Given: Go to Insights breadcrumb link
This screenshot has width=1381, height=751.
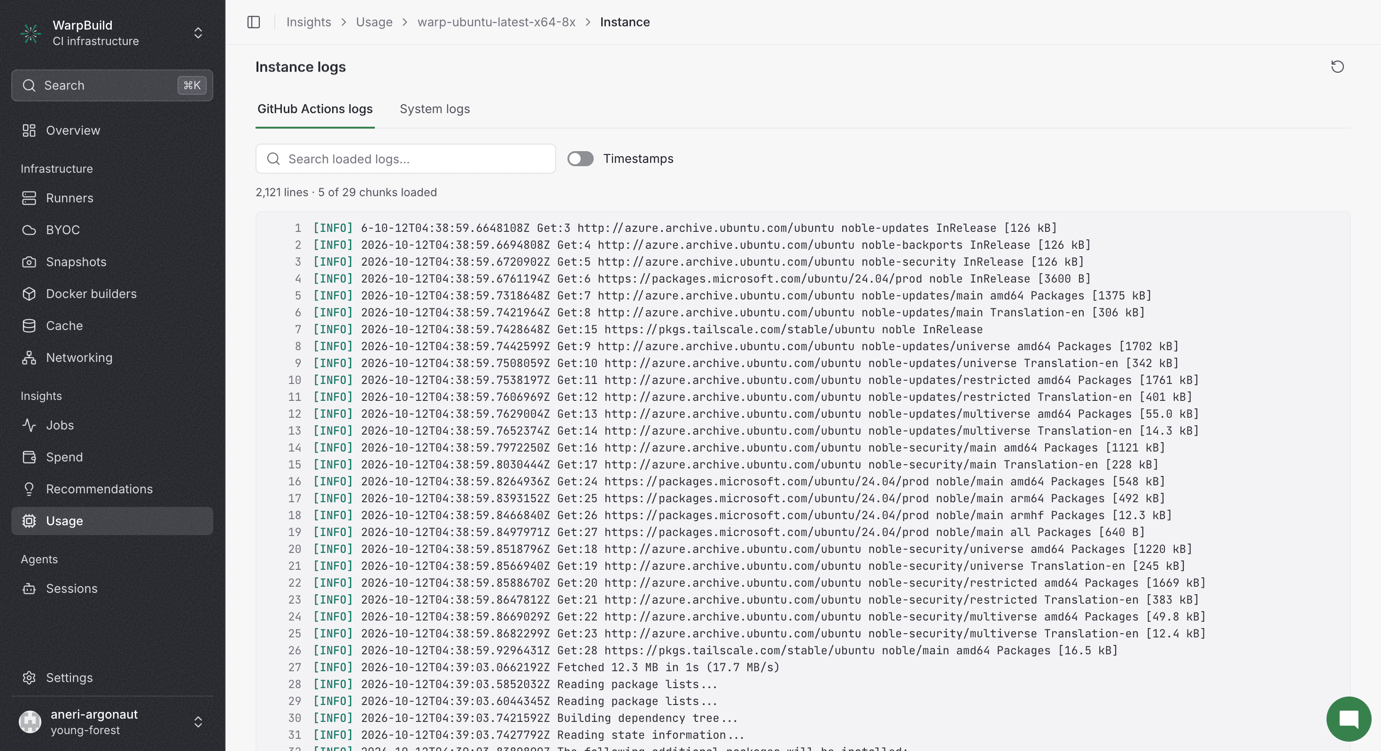Looking at the screenshot, I should (308, 22).
